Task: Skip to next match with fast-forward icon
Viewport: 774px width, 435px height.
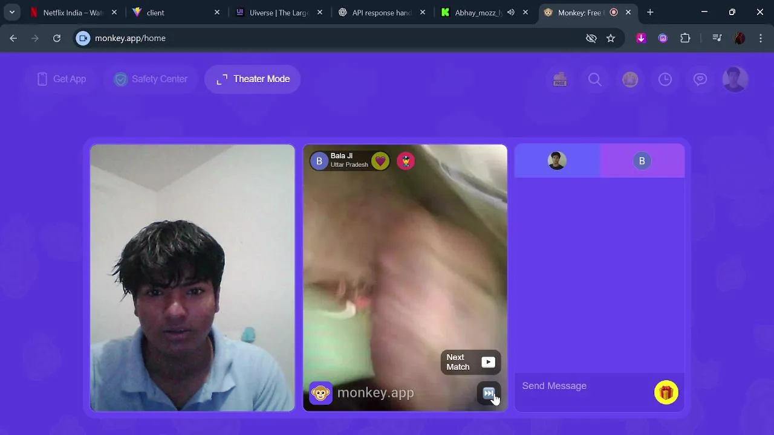Action: [x=489, y=393]
